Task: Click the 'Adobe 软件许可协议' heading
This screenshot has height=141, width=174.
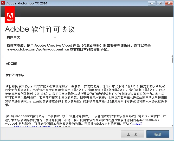Action: pos(40,29)
